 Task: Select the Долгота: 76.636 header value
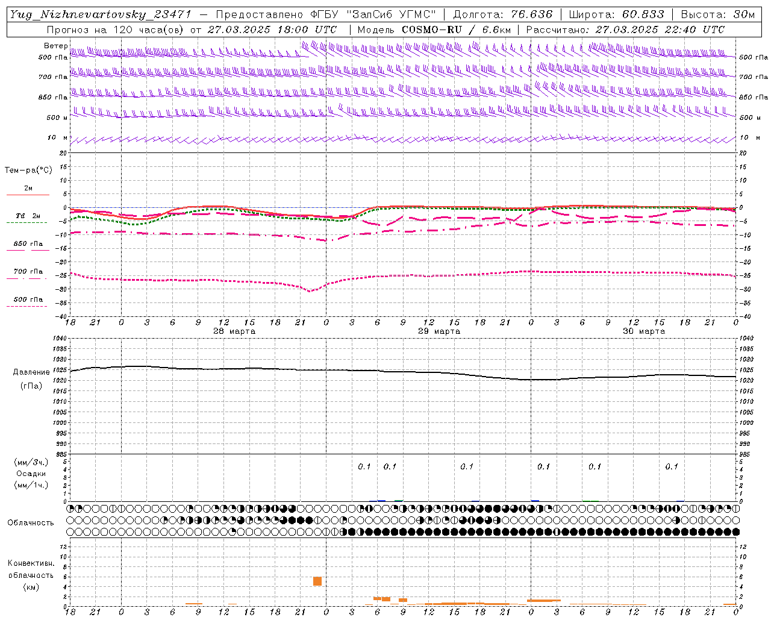(503, 14)
